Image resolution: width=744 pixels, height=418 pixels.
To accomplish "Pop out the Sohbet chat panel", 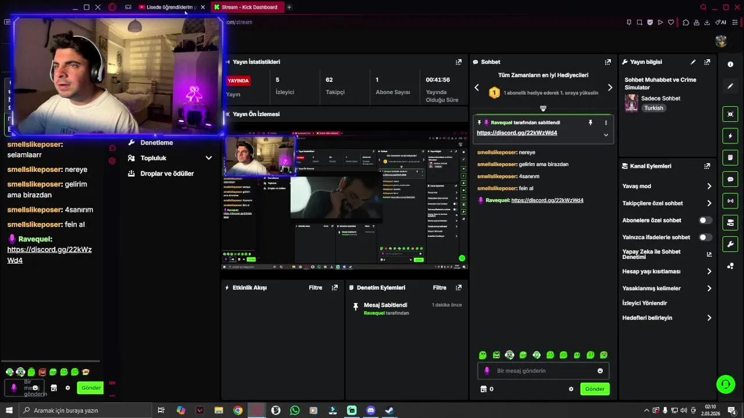I will 608,62.
